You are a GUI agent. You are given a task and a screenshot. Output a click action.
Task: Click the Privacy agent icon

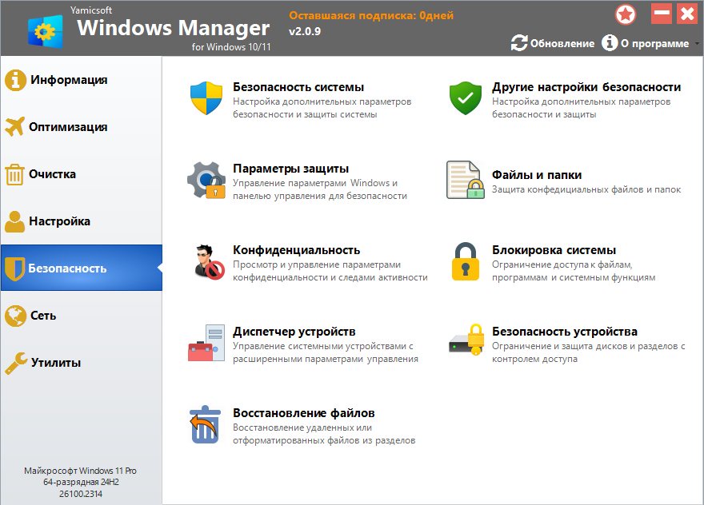[x=206, y=261]
